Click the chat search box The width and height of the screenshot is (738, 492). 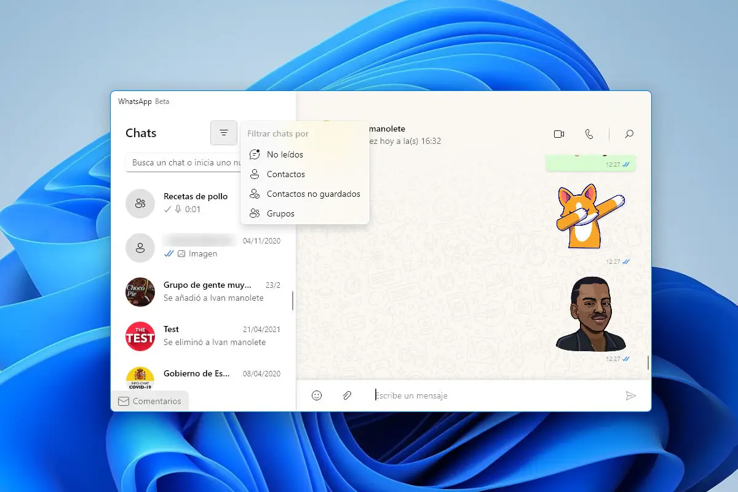183,163
